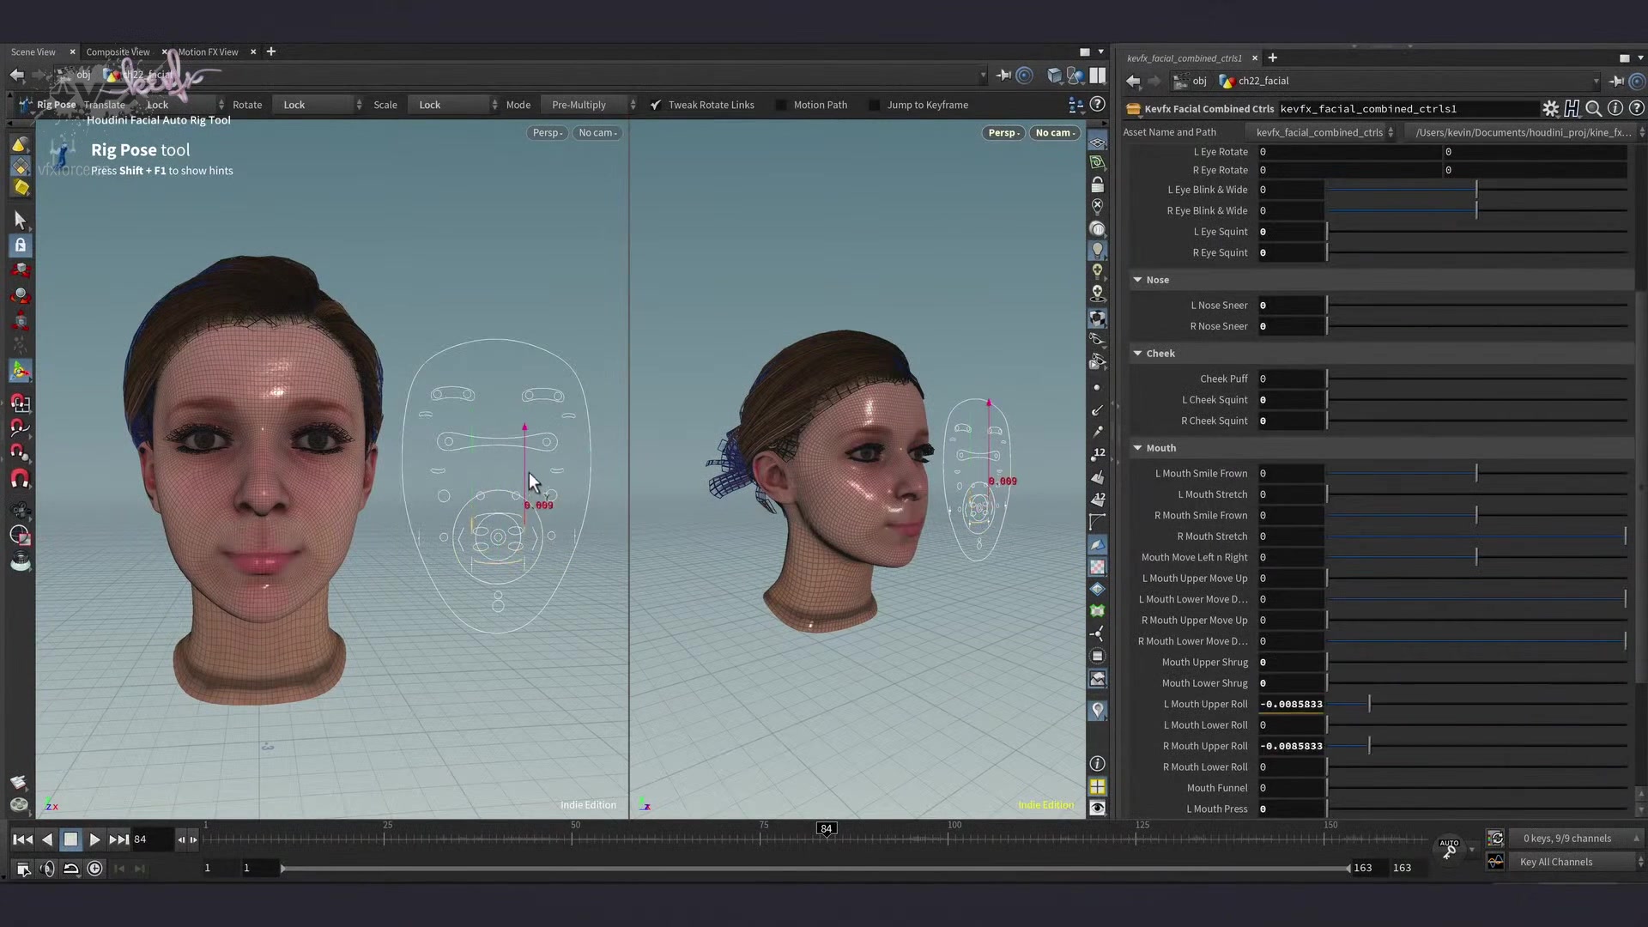This screenshot has width=1648, height=927.
Task: Click the lightbulb headlight icon in right shelf
Action: (1098, 250)
